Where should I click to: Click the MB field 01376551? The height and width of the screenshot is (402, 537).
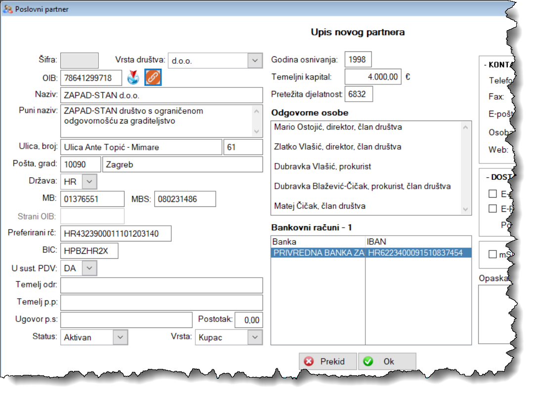click(x=92, y=199)
